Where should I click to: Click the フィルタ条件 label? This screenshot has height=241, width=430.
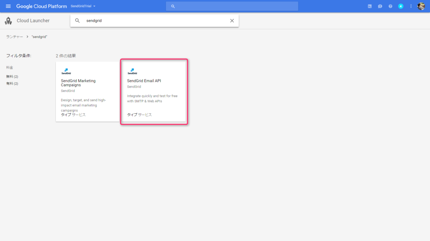pyautogui.click(x=18, y=56)
